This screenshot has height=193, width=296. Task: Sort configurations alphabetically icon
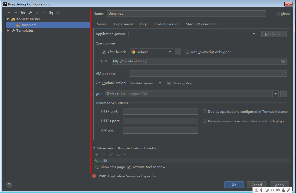pyautogui.click(x=58, y=13)
